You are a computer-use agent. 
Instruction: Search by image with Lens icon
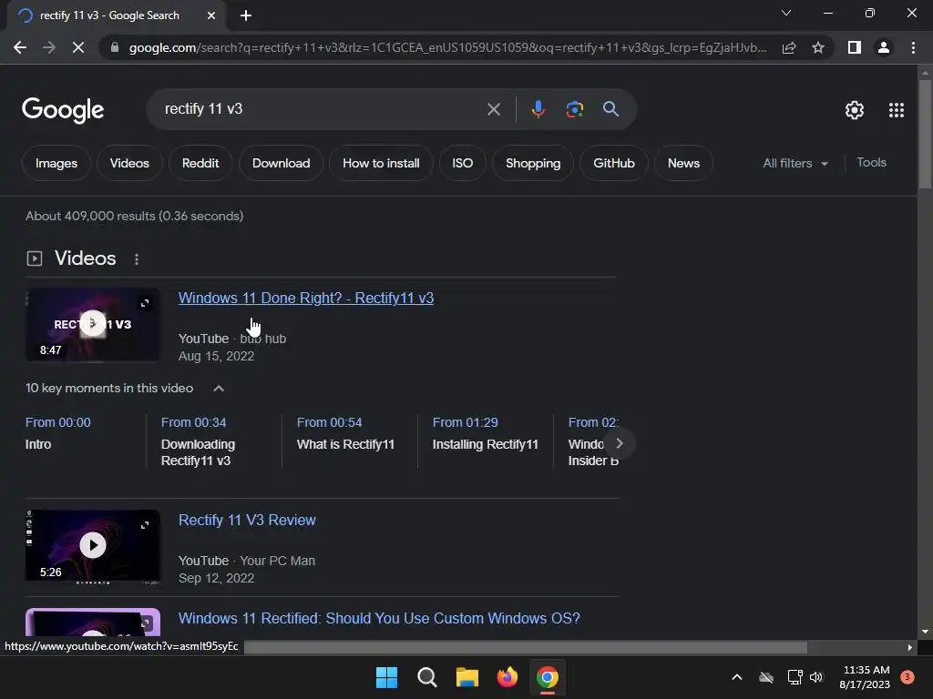[575, 109]
